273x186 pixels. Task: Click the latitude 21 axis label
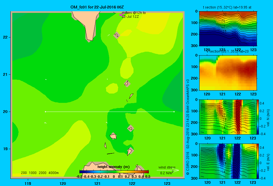[5, 74]
